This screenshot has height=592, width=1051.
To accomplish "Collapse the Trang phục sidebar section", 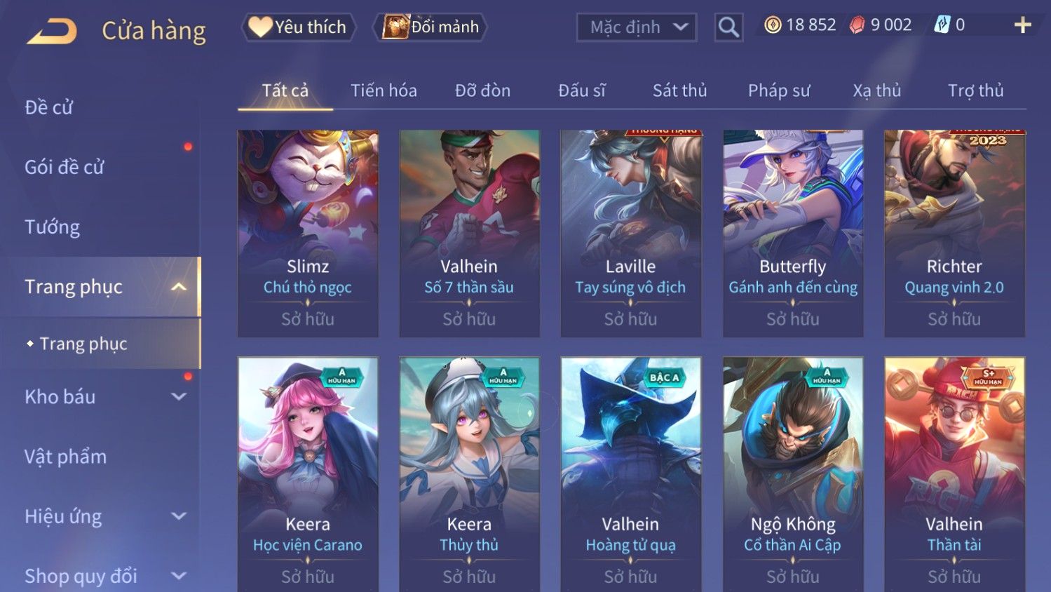I will (x=179, y=287).
